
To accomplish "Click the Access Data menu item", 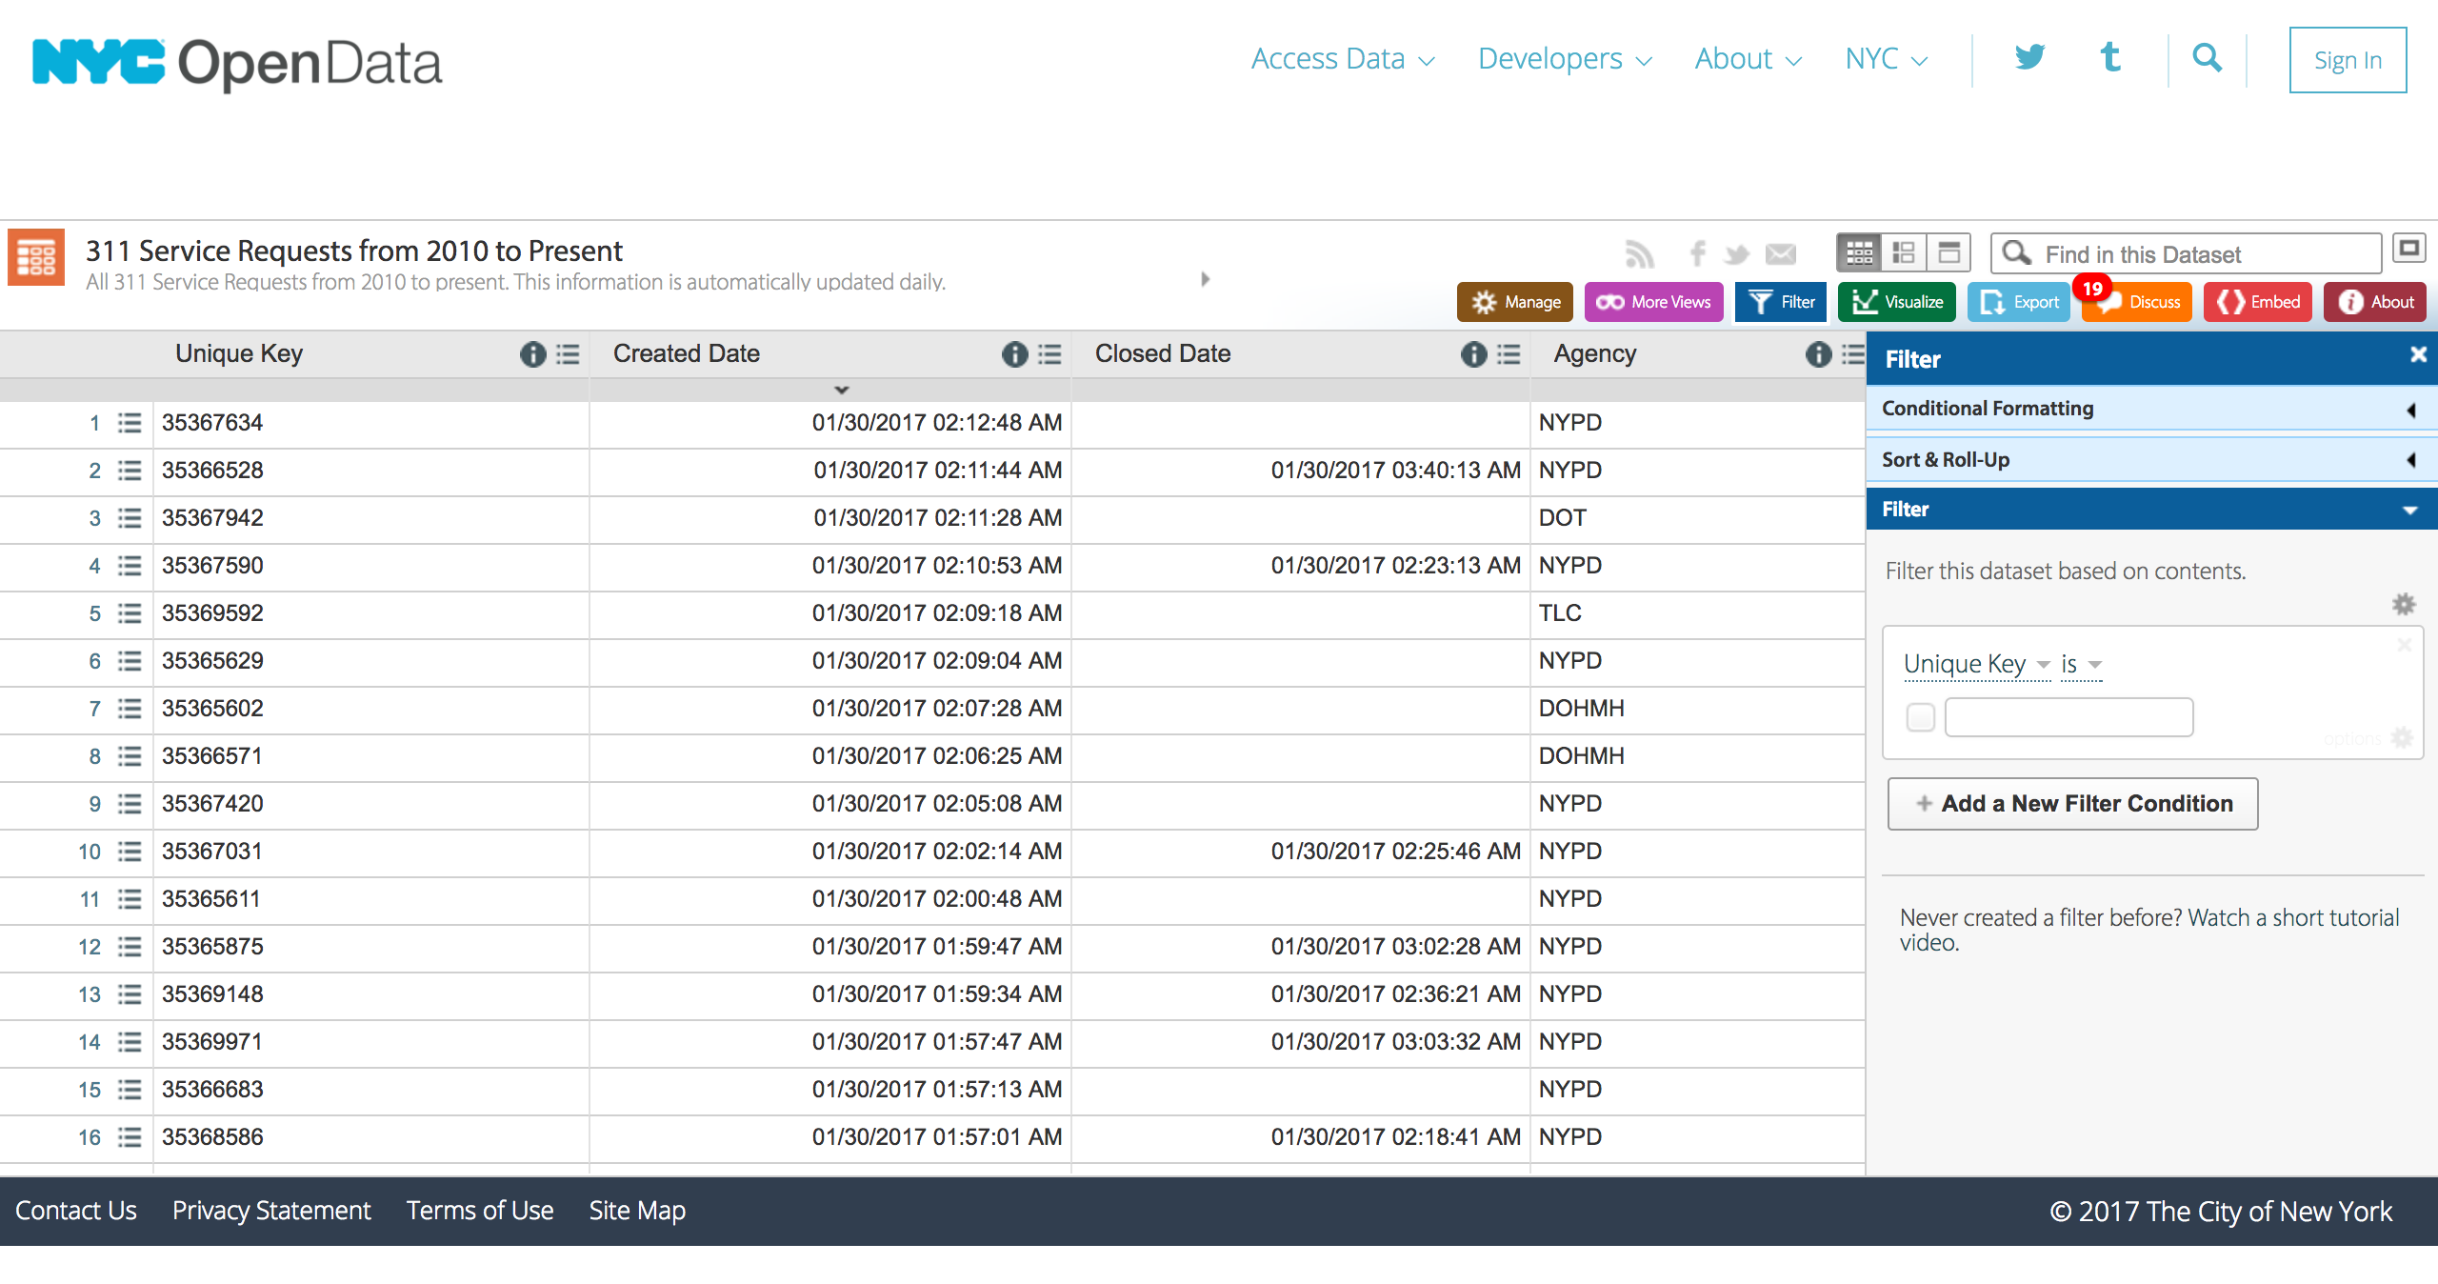I will point(1340,58).
